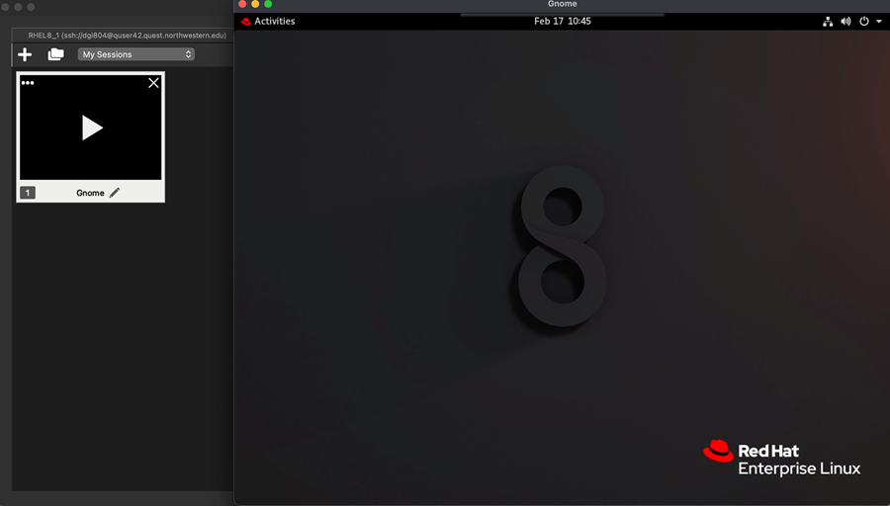Image resolution: width=890 pixels, height=506 pixels.
Task: Play the Gnome session thumbnail
Action: tap(92, 127)
